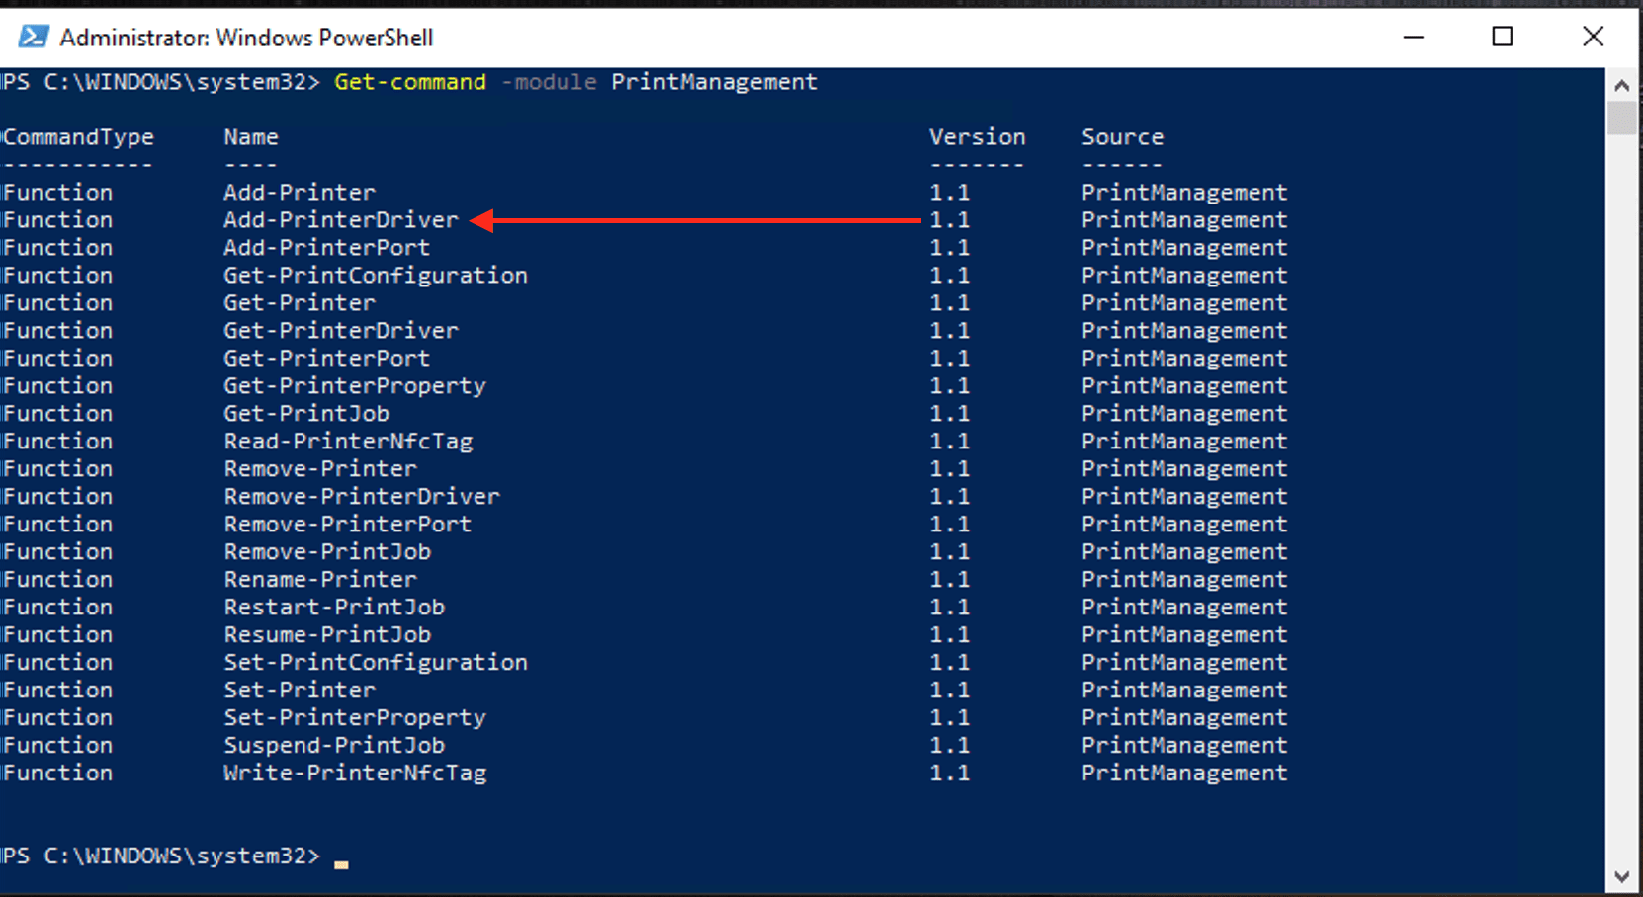Viewport: 1643px width, 897px height.
Task: Click the Remove-PrinterDriver function name
Action: [362, 497]
